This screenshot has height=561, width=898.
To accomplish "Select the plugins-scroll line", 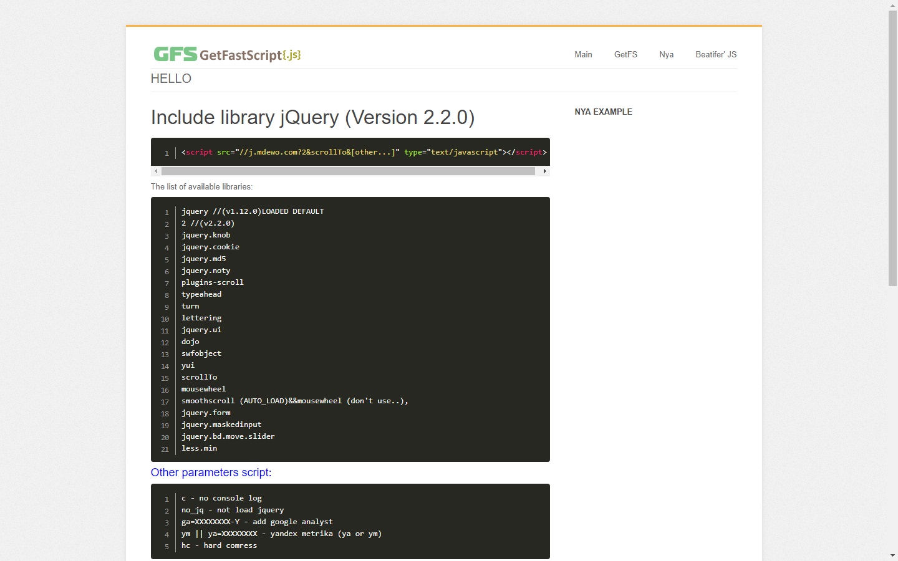I will pyautogui.click(x=213, y=282).
